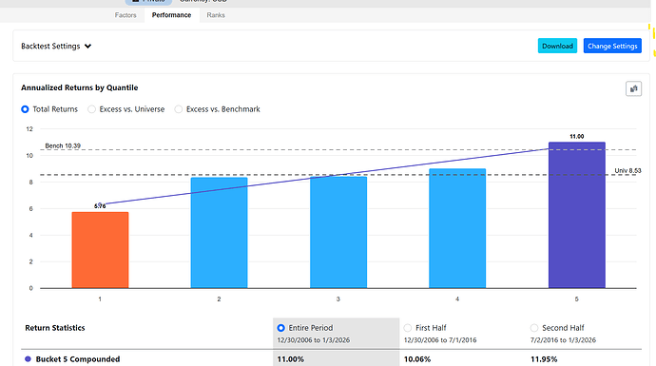
Task: Click the blue quantile 4 bar
Action: click(x=457, y=228)
